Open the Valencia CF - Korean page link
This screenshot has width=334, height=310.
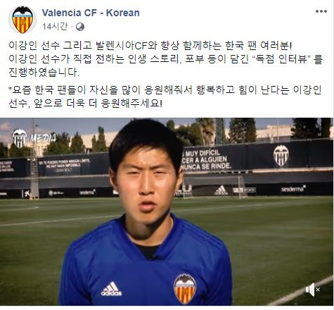point(91,13)
